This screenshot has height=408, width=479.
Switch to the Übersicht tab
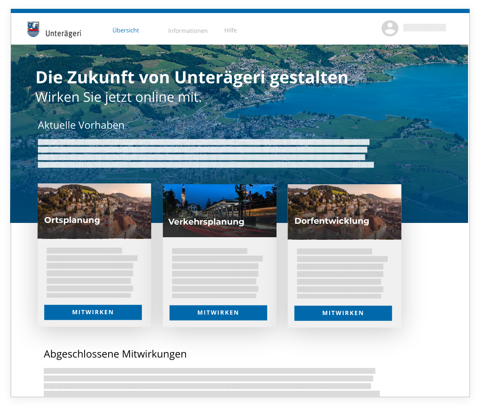125,30
